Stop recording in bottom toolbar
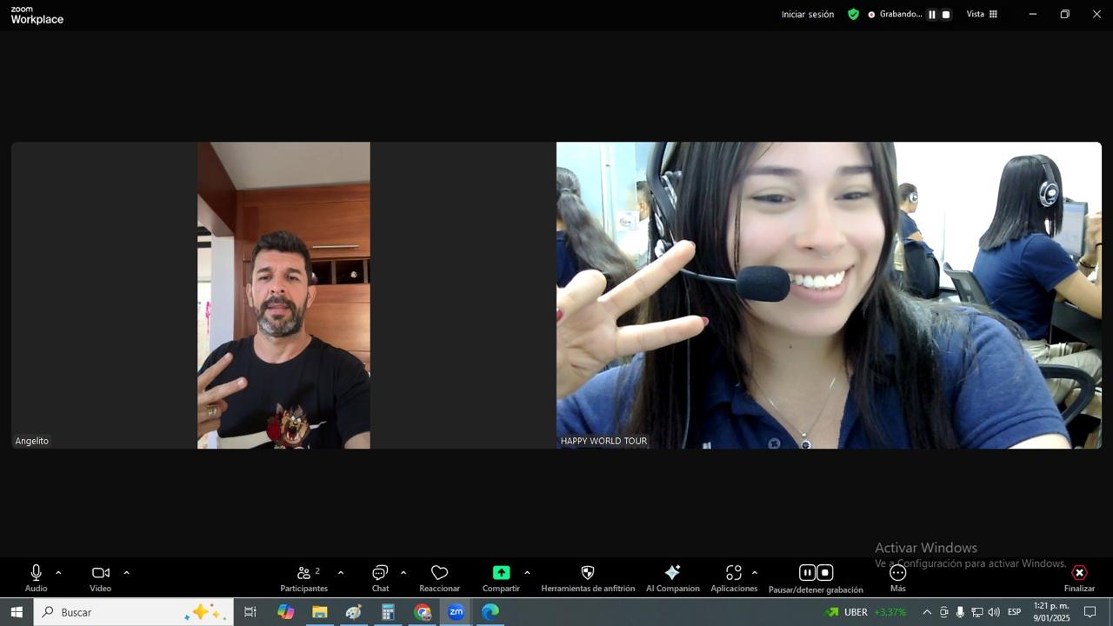Screen dimensions: 1113x626 tap(825, 572)
